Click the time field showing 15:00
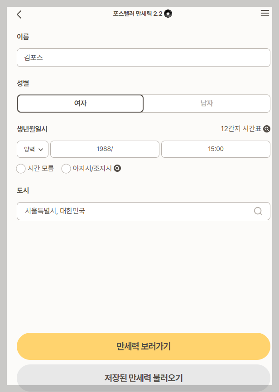 (x=216, y=149)
